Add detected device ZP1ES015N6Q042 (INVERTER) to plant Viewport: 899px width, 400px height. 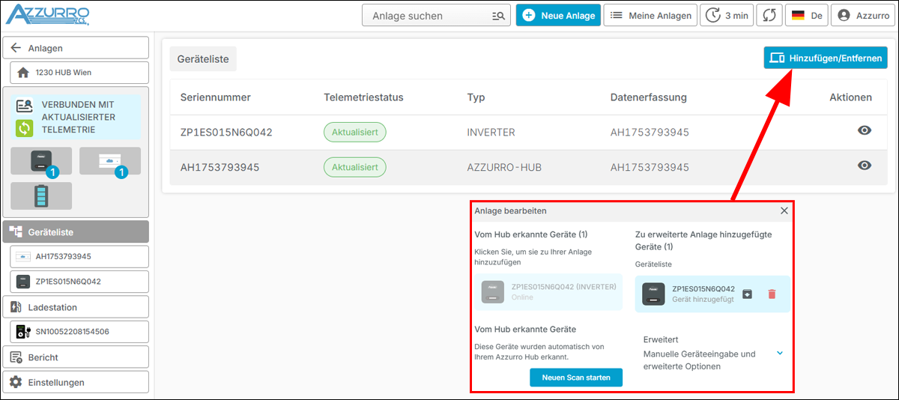coord(548,291)
